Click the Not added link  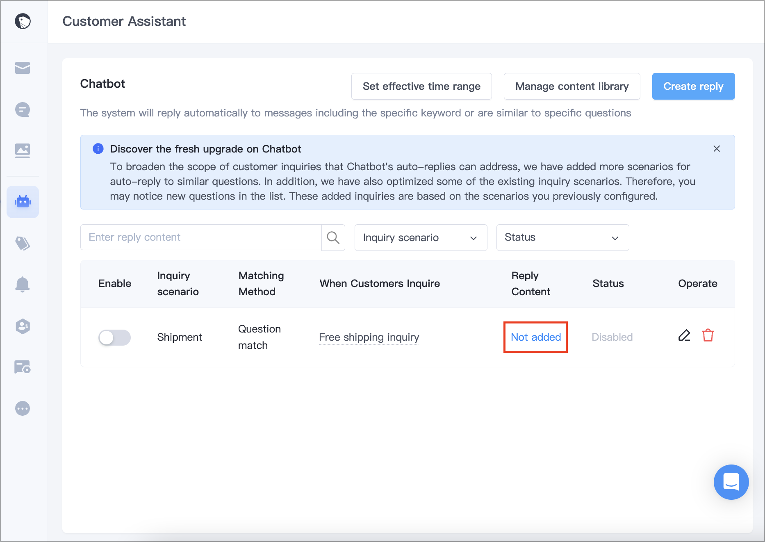click(x=535, y=337)
